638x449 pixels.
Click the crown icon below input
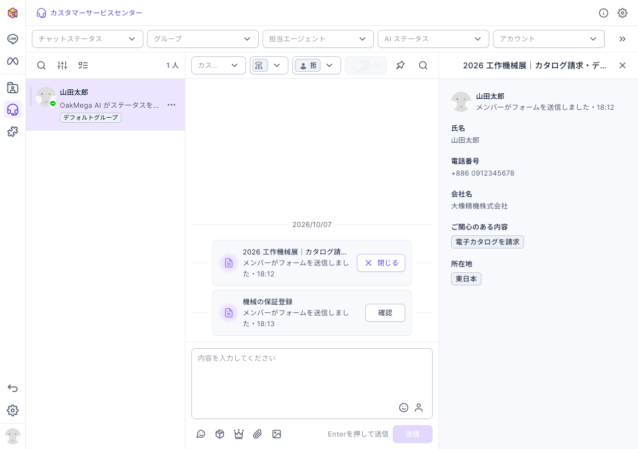coord(239,434)
